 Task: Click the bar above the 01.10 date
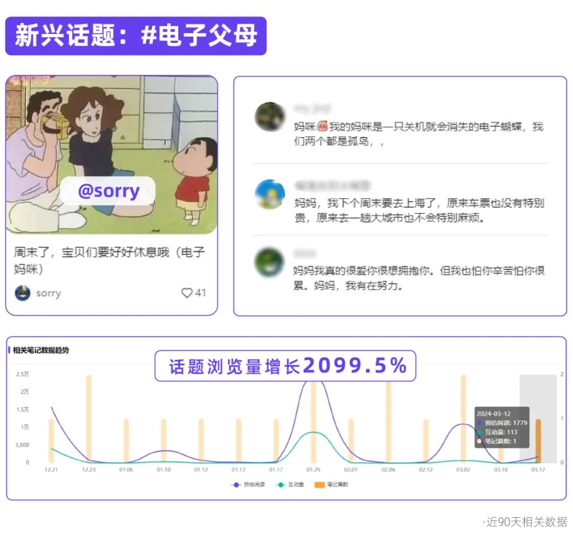[164, 441]
